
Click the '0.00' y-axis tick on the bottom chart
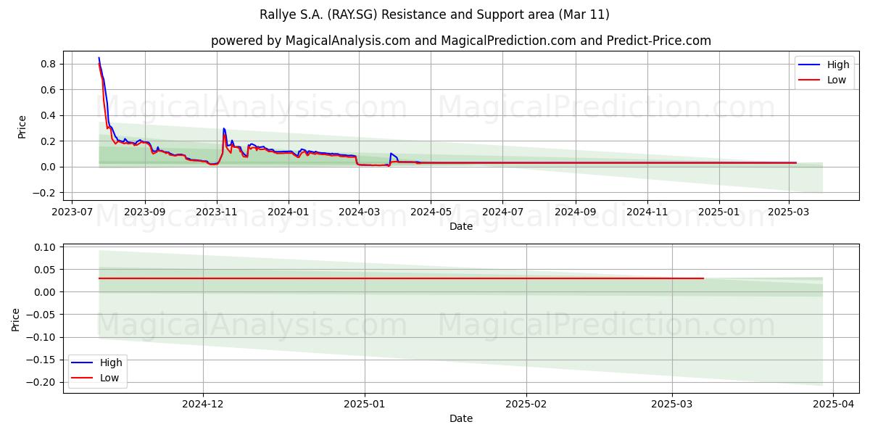[x=46, y=292]
